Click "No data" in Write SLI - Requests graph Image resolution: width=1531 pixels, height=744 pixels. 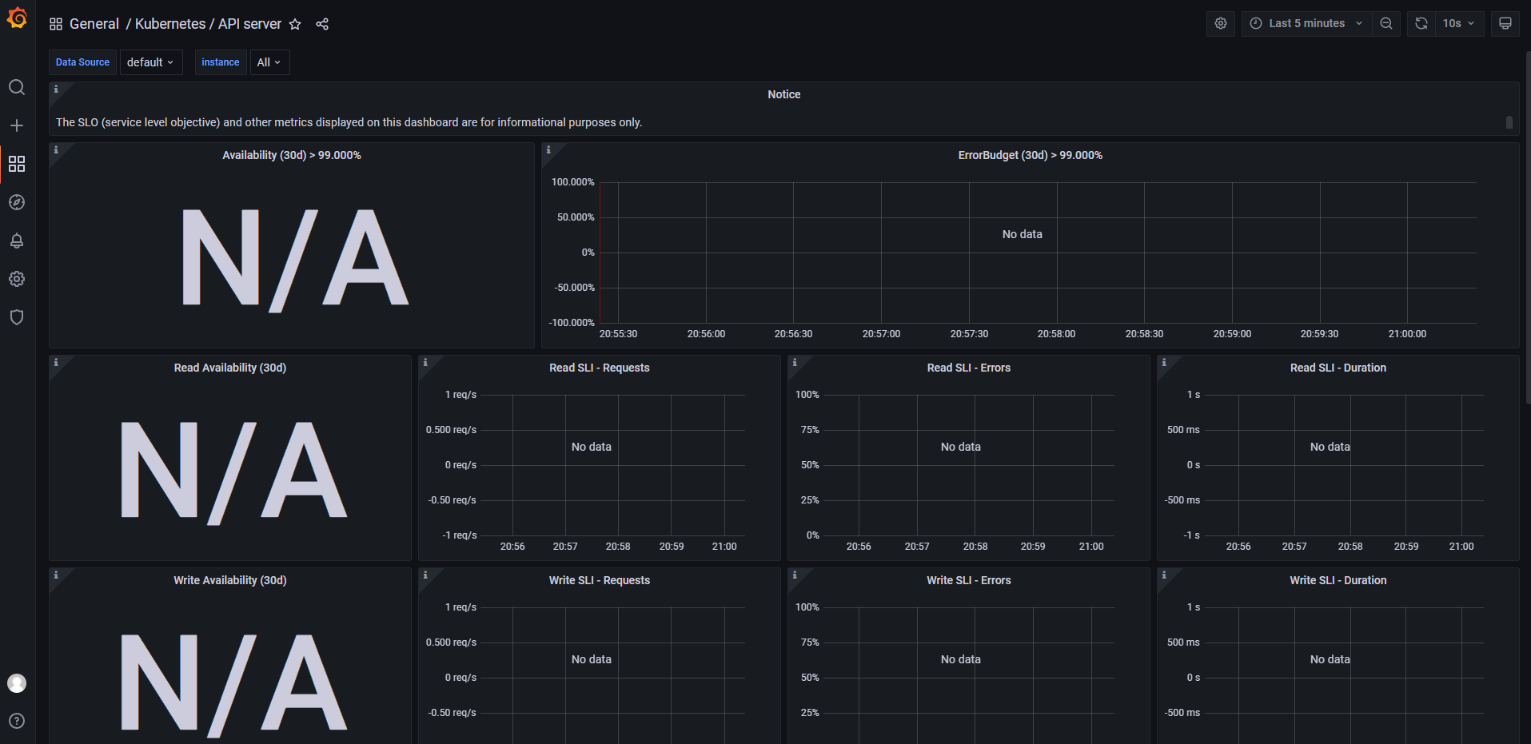592,659
